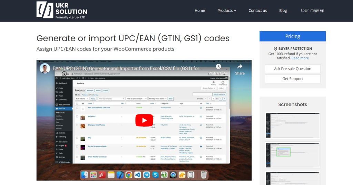Tick checkbox for Knife Perl row
Viewport: 353px width, 185px height.
[77, 117]
